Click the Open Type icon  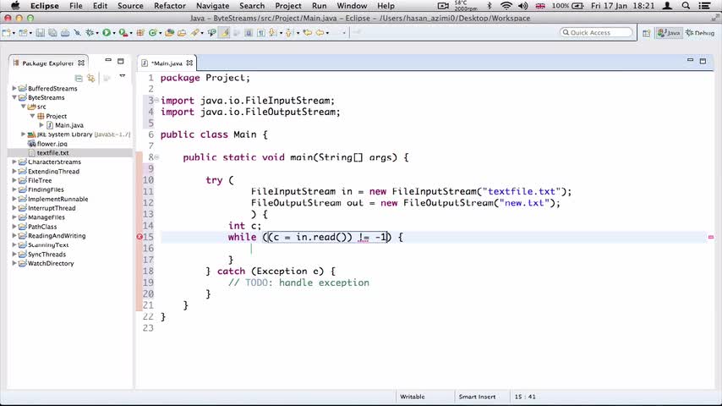(169, 33)
